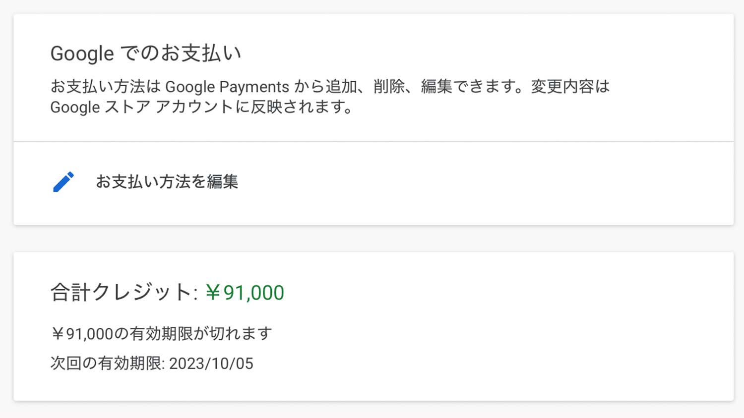Click the gray gap between the two cards
The width and height of the screenshot is (744, 418).
click(x=372, y=239)
